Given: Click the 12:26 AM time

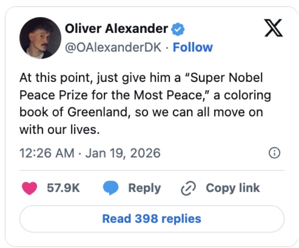Looking at the screenshot, I should click(x=47, y=153).
